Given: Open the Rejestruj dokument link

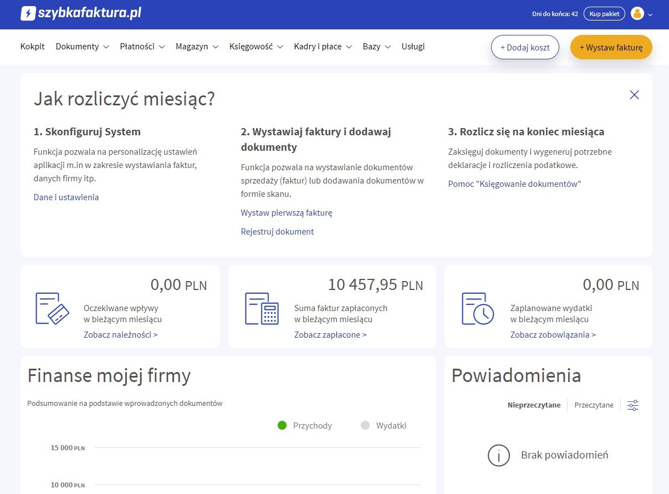Looking at the screenshot, I should point(277,232).
